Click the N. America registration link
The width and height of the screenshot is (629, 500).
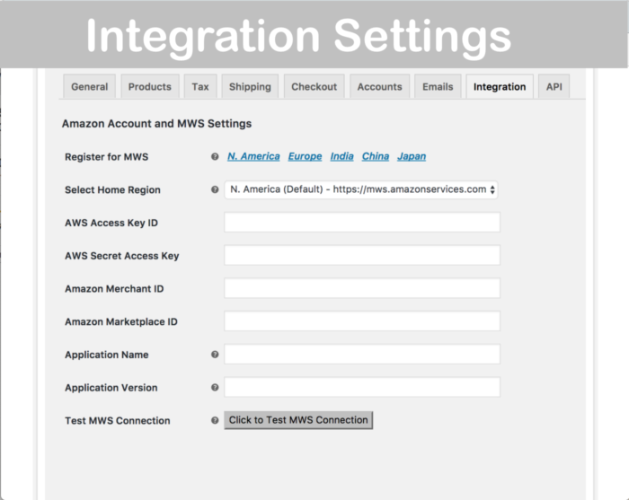(253, 156)
